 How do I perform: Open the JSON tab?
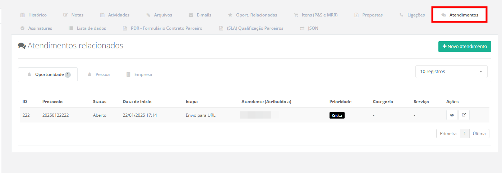[x=309, y=28]
